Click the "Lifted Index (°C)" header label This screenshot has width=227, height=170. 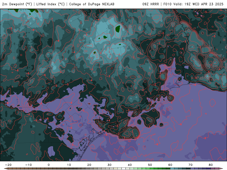pyautogui.click(x=51, y=4)
